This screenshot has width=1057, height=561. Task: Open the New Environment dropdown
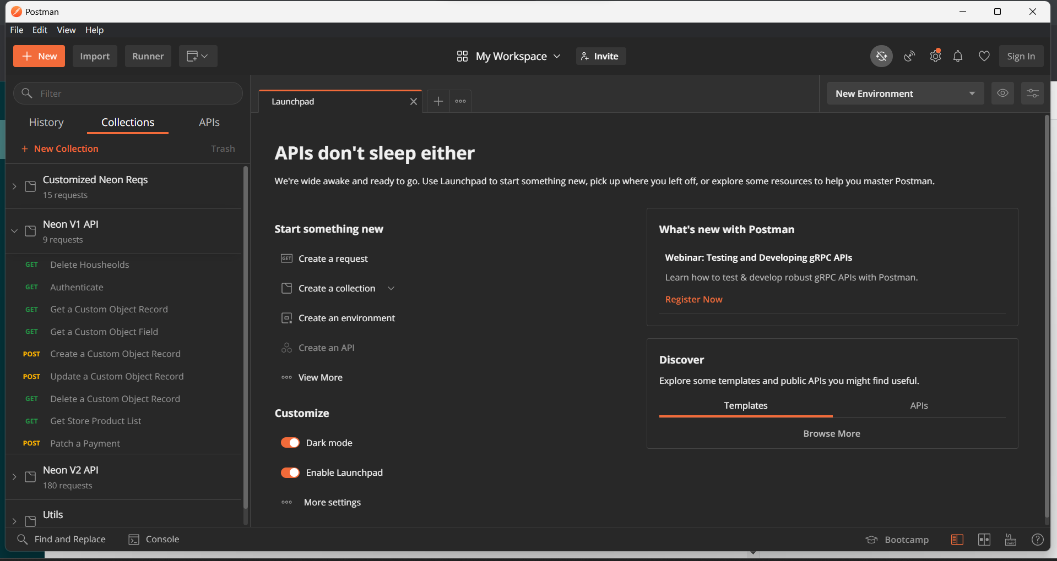[906, 94]
